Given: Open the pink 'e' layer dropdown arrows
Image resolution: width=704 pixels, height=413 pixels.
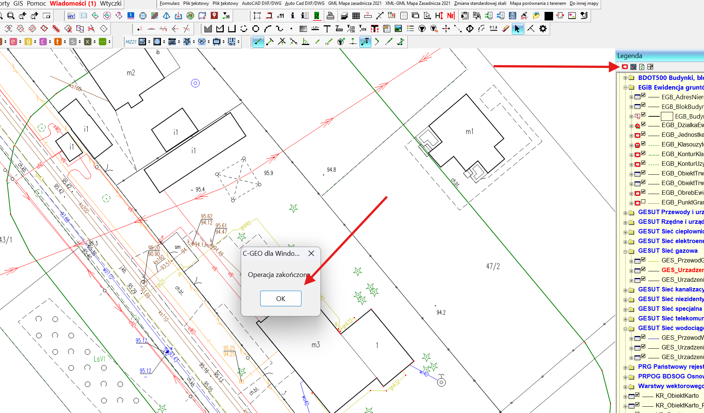Looking at the screenshot, I should (x=20, y=42).
